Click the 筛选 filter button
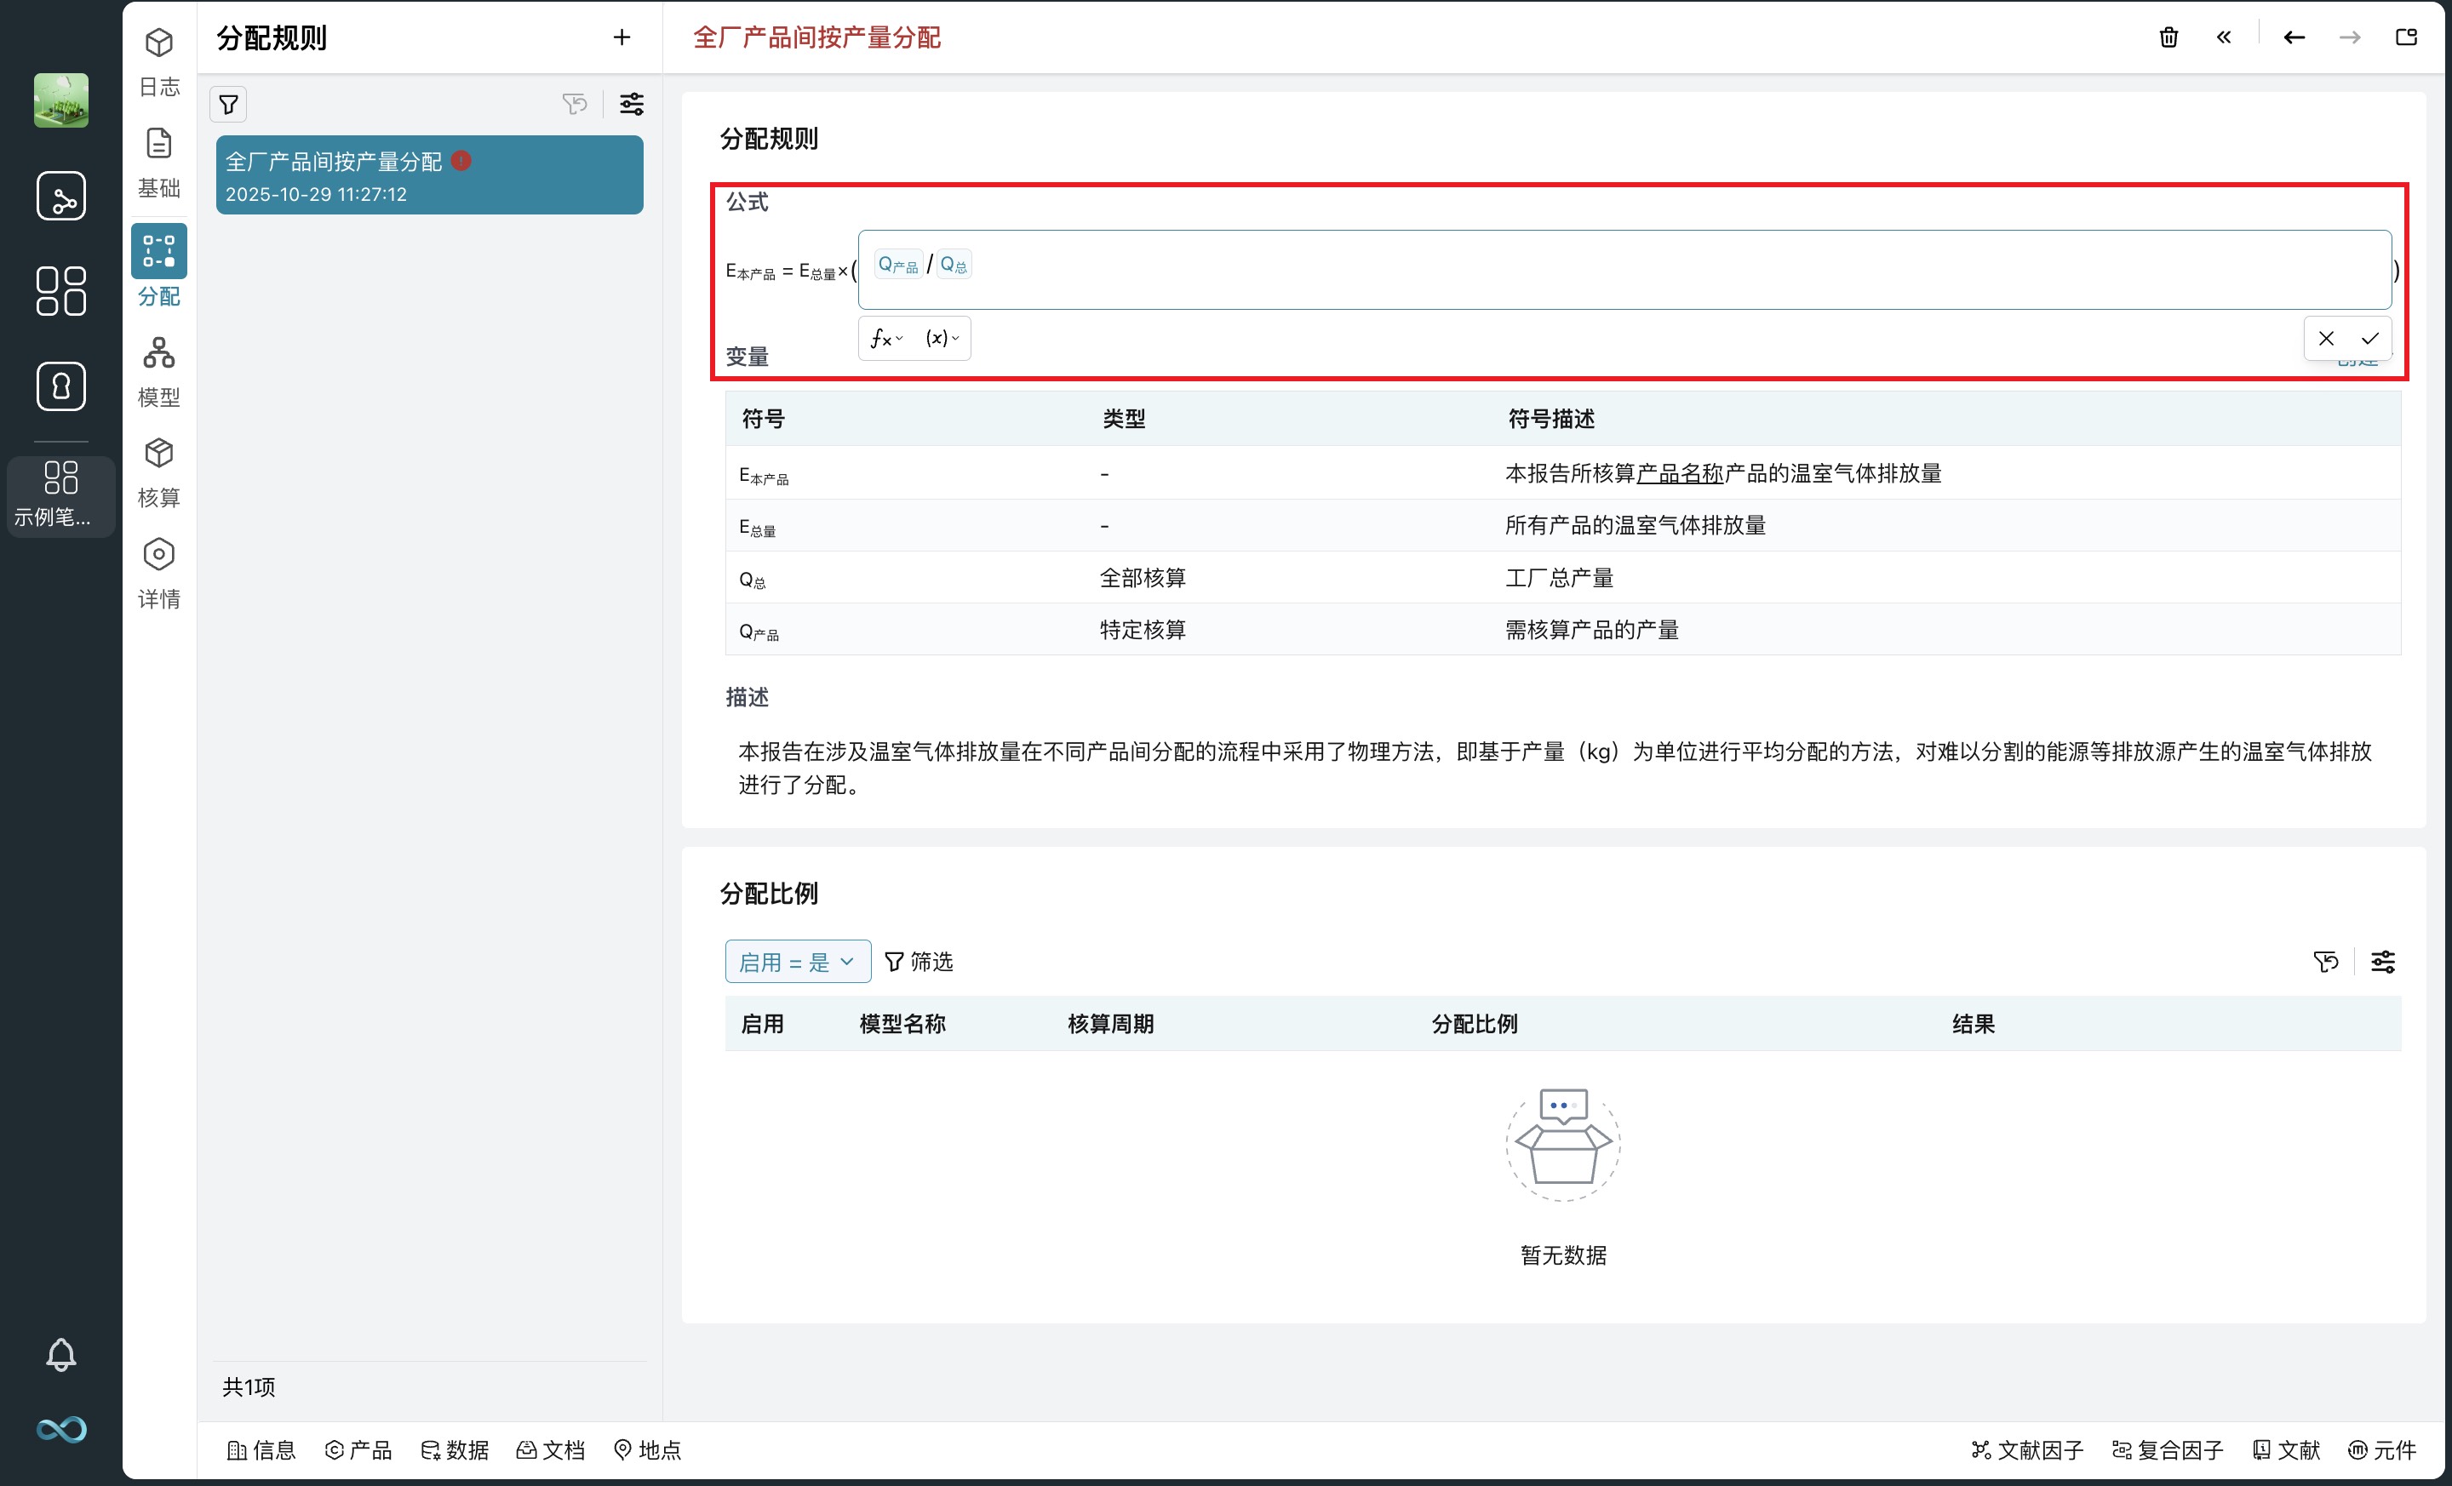The height and width of the screenshot is (1486, 2452). click(919, 962)
